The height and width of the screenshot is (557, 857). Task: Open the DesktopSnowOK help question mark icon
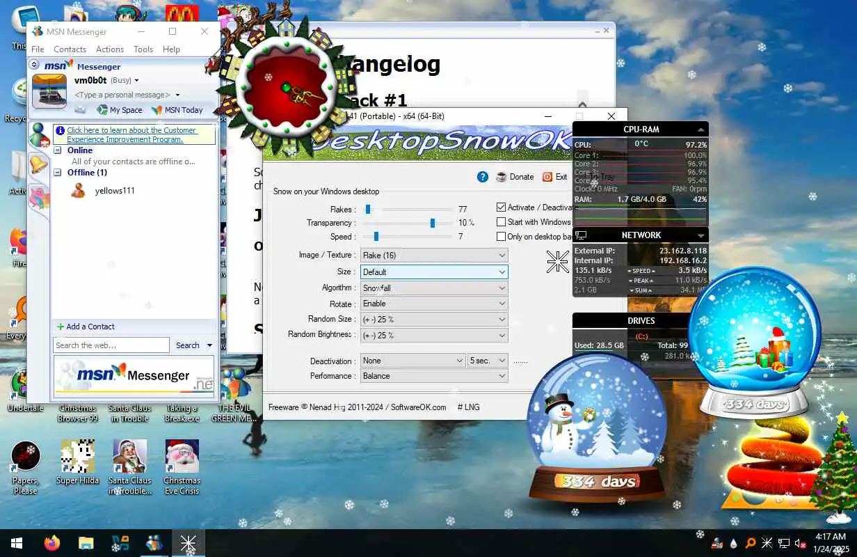click(483, 177)
